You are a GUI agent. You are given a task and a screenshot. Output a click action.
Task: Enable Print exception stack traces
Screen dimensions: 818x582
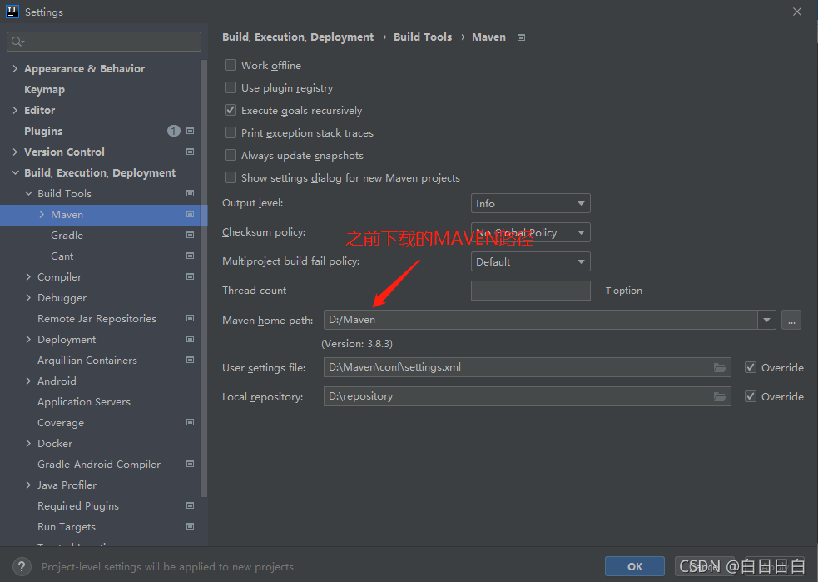[230, 132]
